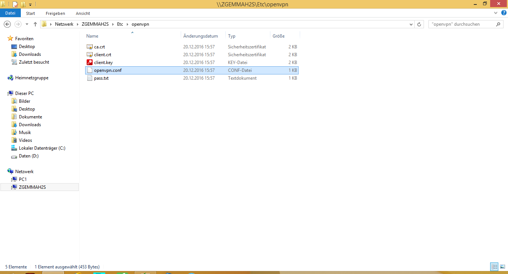Go up one folder level
This screenshot has height=274, width=508.
[x=35, y=24]
